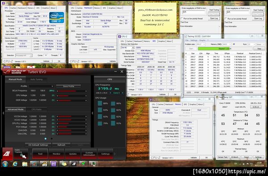This screenshot has width=268, height=176.
Task: Collapse TurboV panel using the far-left arrow
Action: [x=3, y=113]
